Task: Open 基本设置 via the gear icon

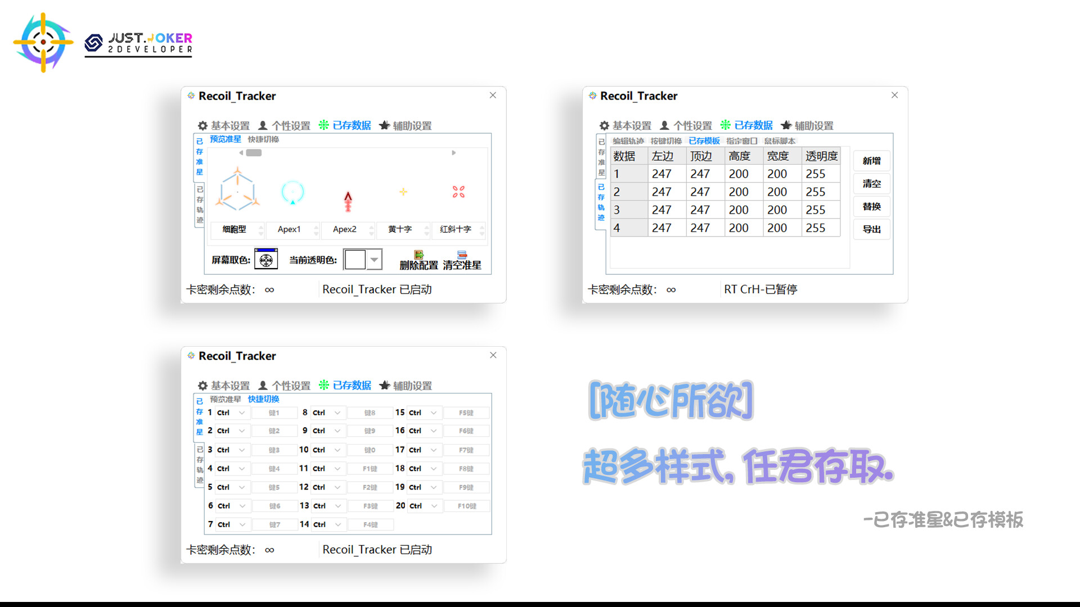Action: 203,126
